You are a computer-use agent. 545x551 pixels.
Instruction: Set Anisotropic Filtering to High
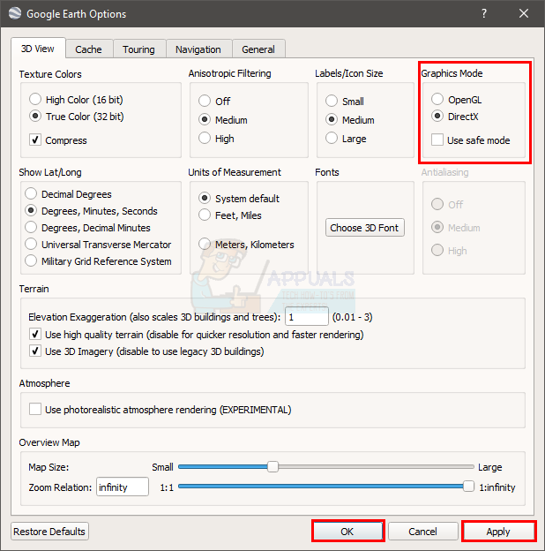point(205,138)
